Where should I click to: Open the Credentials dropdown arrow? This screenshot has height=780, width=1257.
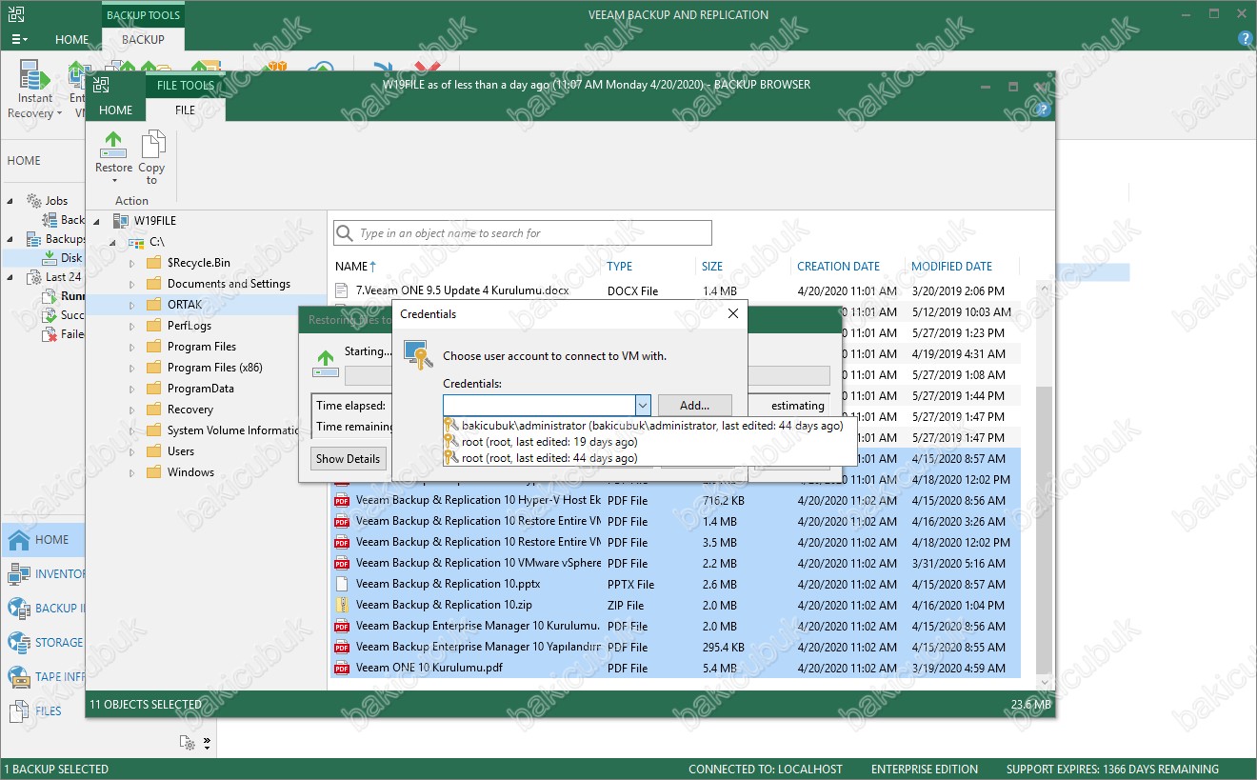(643, 406)
